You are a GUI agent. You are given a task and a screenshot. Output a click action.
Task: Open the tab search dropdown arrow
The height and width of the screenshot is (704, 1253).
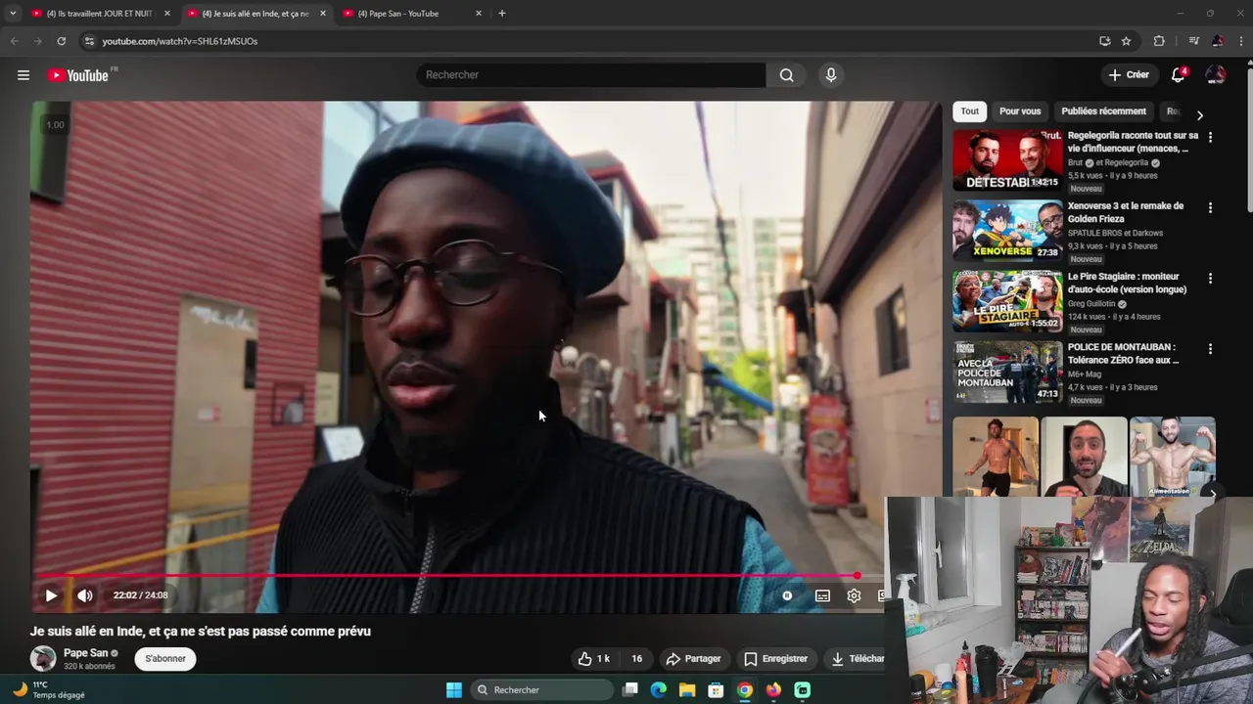(x=13, y=14)
